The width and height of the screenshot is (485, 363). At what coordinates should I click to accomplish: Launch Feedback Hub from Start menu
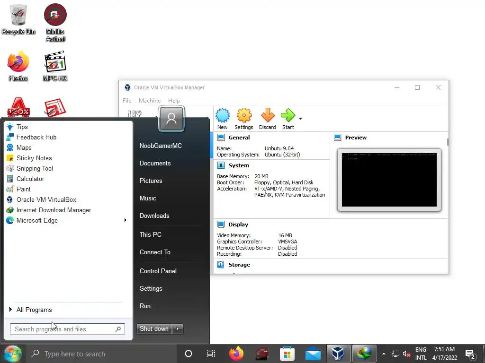[x=67, y=138]
